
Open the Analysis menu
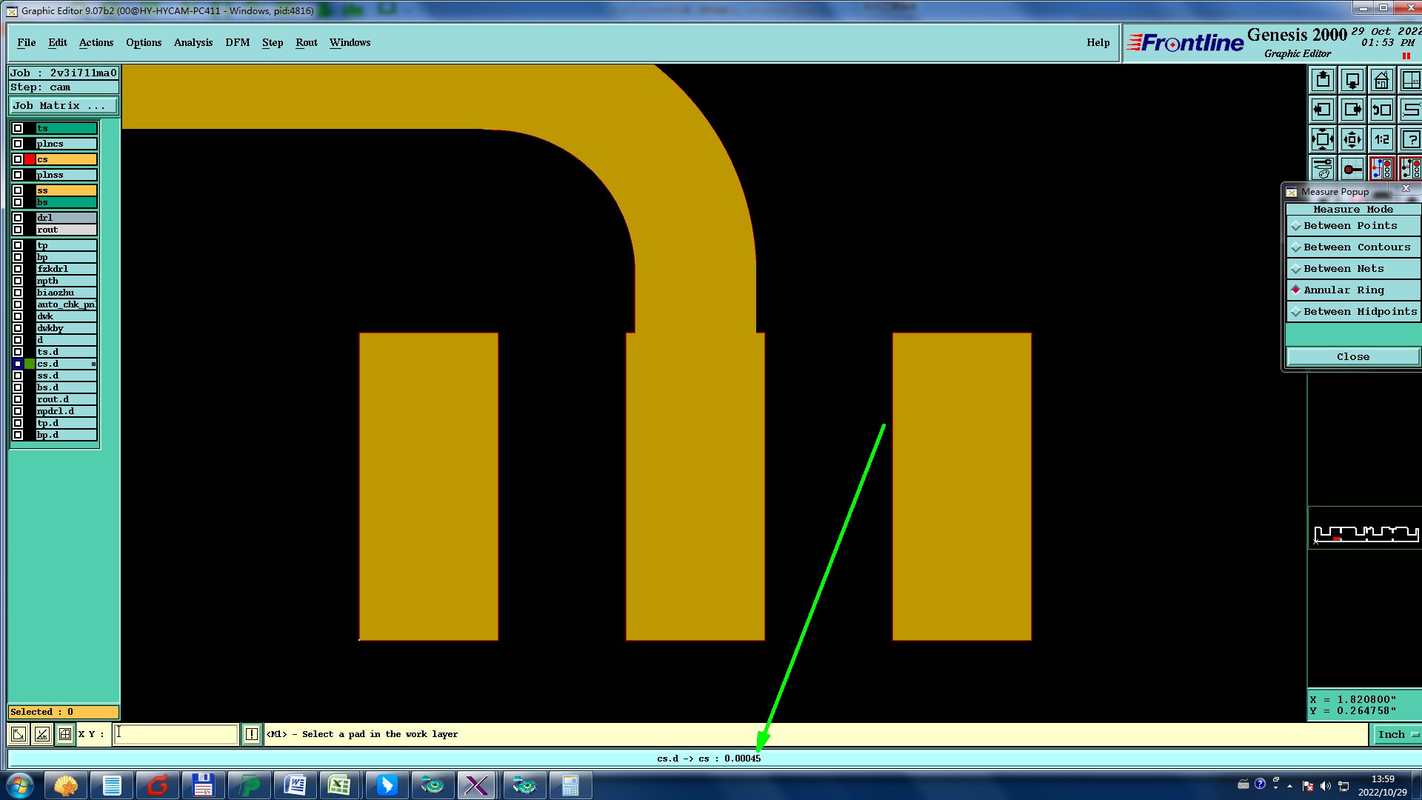(193, 42)
